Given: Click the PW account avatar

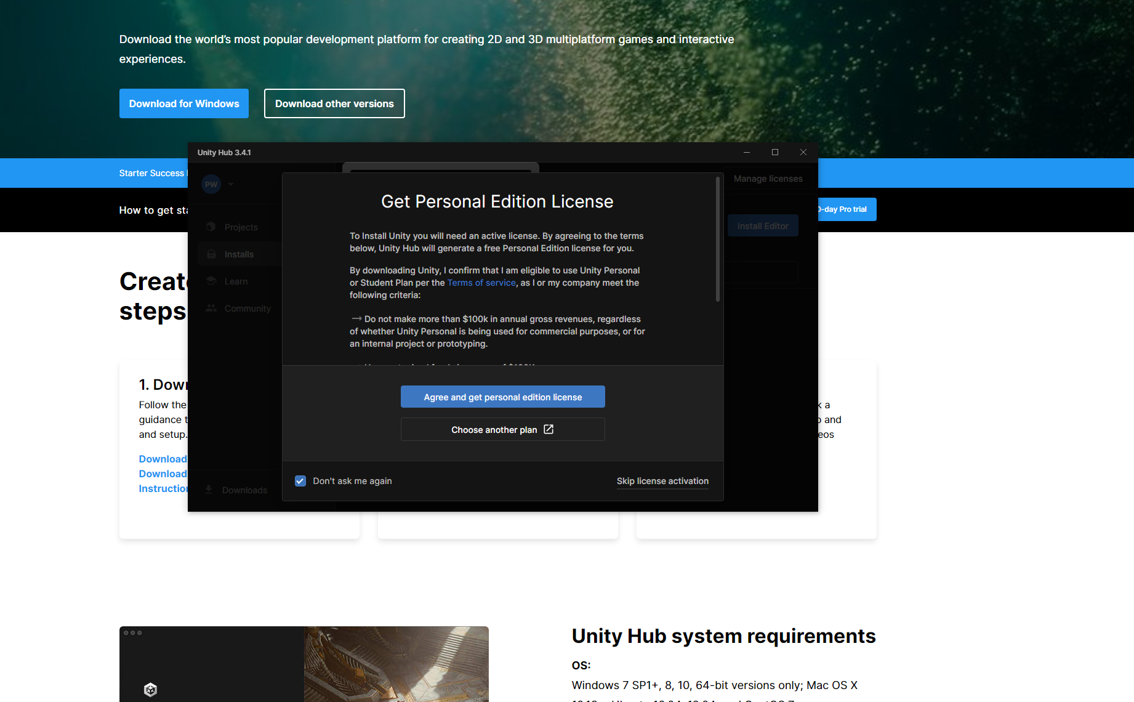Looking at the screenshot, I should pyautogui.click(x=211, y=184).
